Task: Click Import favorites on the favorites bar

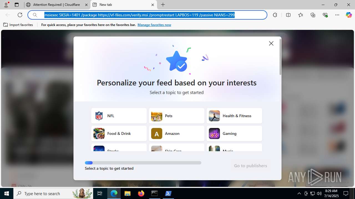Action: [18, 25]
